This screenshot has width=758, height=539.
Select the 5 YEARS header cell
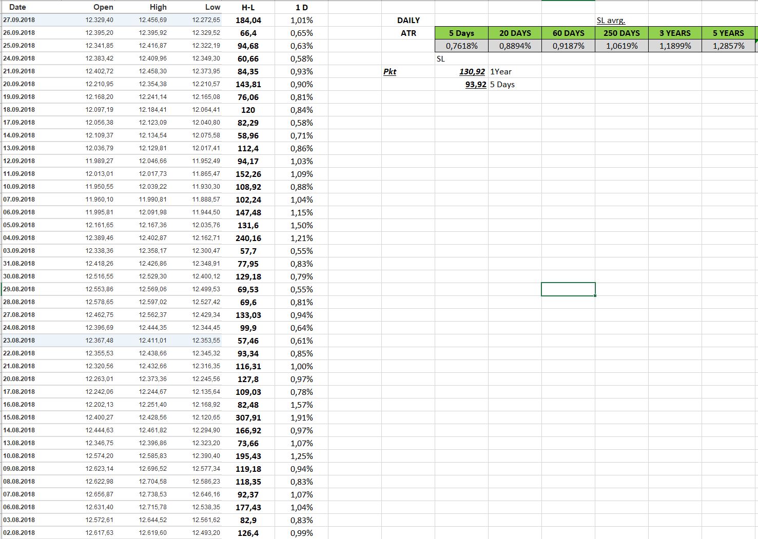point(728,33)
